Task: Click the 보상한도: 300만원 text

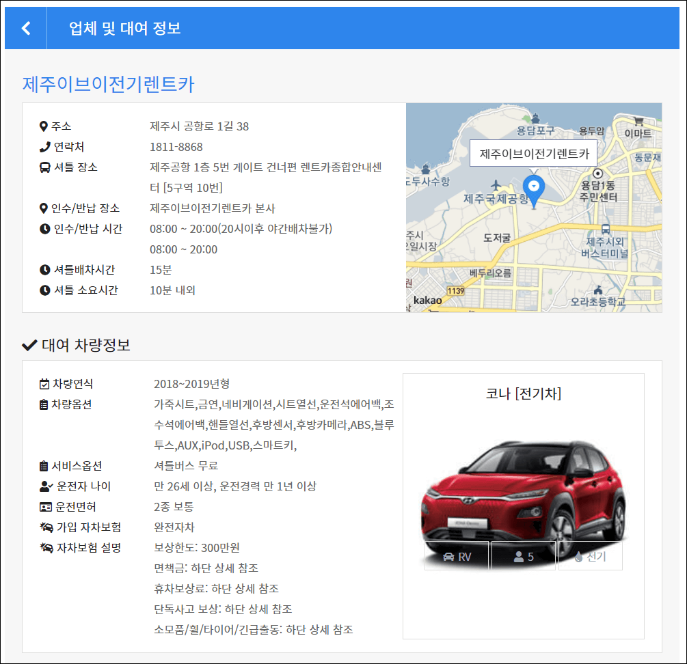Action: 197,548
